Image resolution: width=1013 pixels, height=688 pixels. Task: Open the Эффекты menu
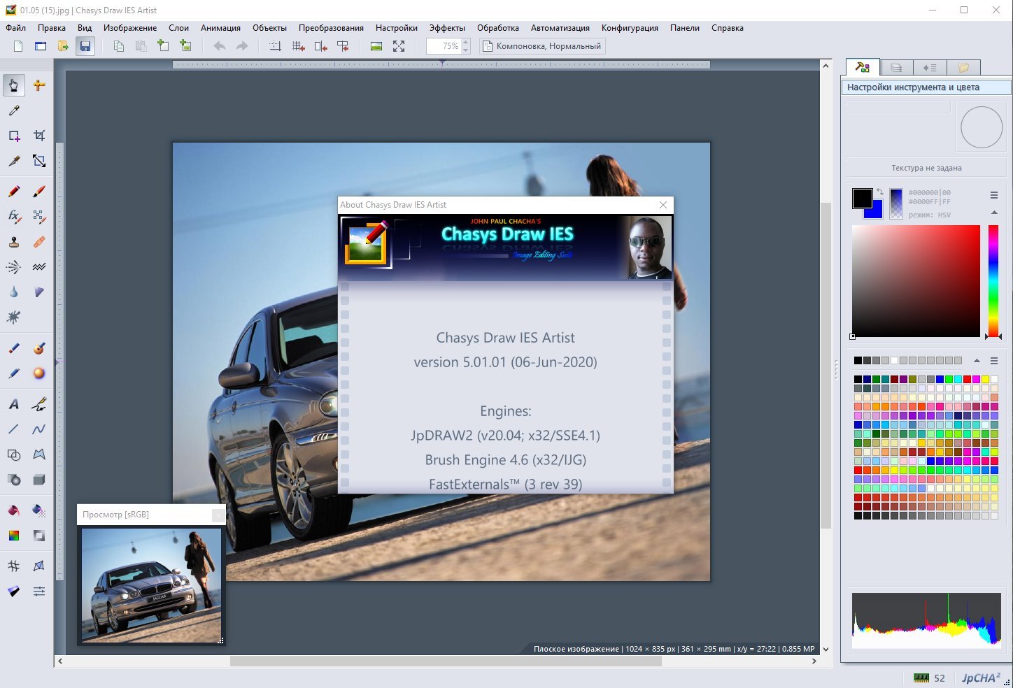coord(447,28)
